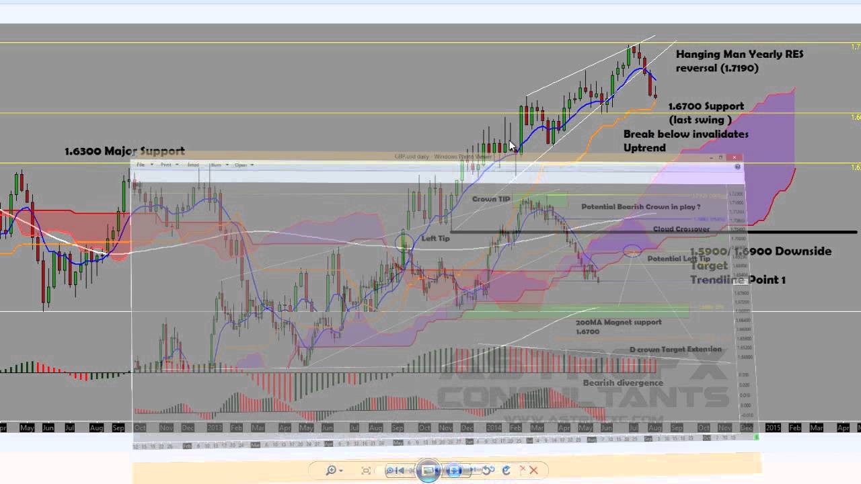Open the Email option in Photo Viewer
The width and height of the screenshot is (861, 484).
193,165
